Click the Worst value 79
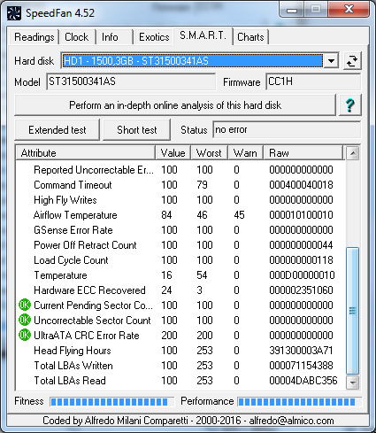 click(x=202, y=185)
